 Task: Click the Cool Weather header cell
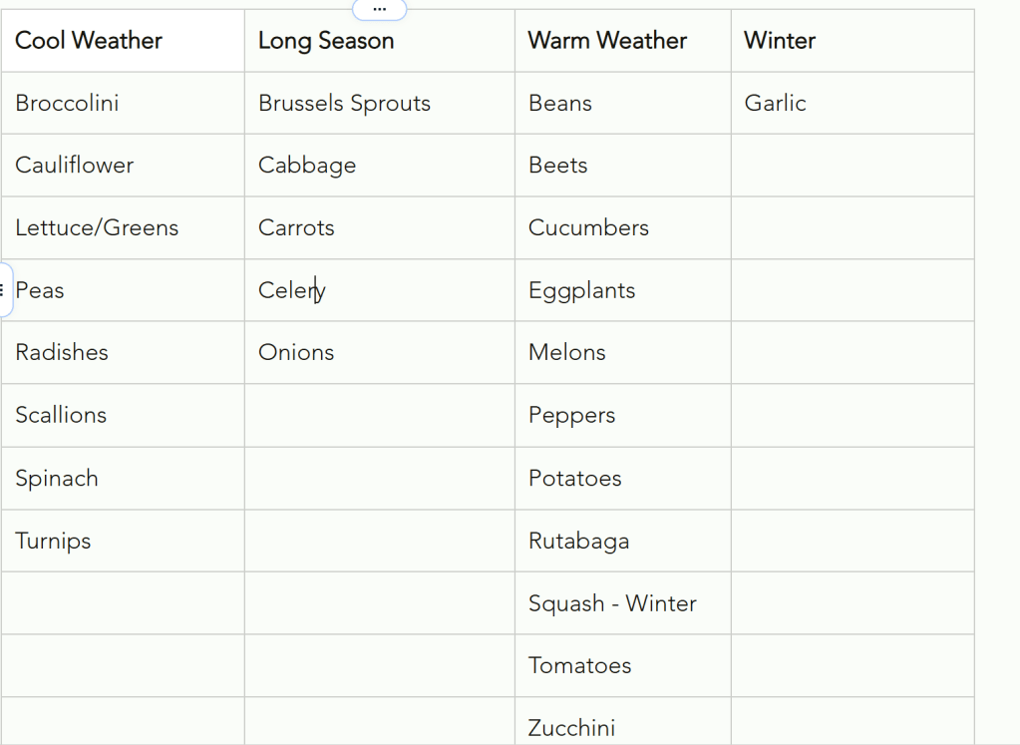pyautogui.click(x=88, y=41)
